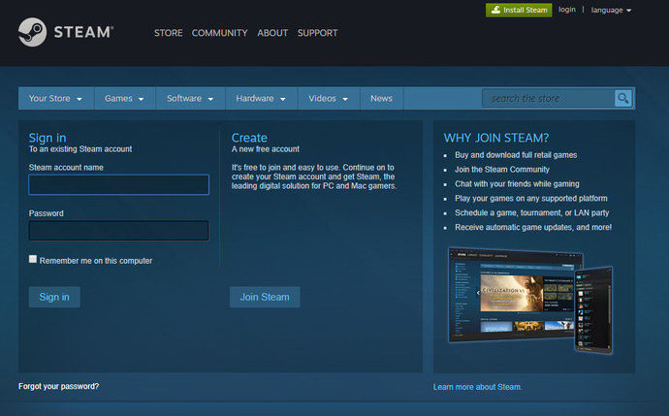Click the STEAM wordmark text
Image resolution: width=669 pixels, height=416 pixels.
point(83,32)
